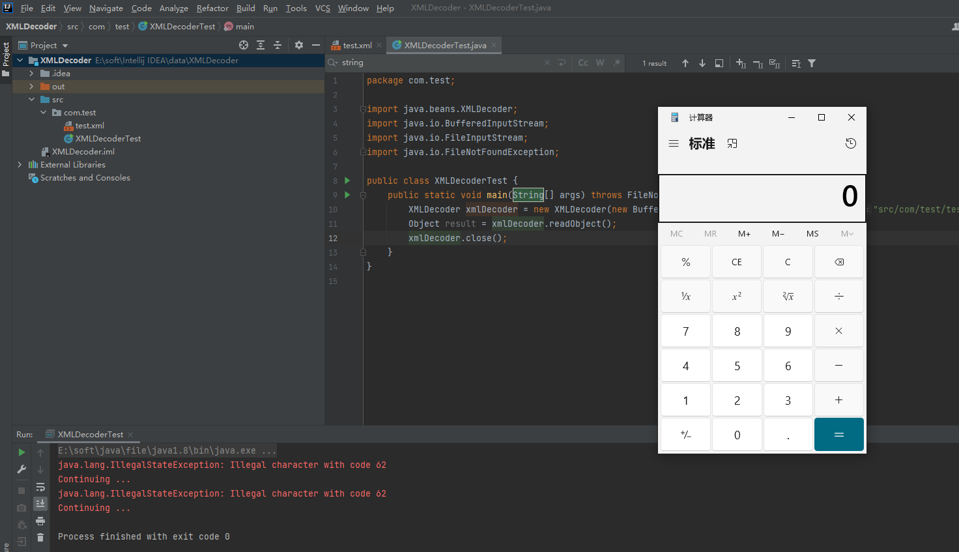Toggle multiline search options icon

click(796, 63)
